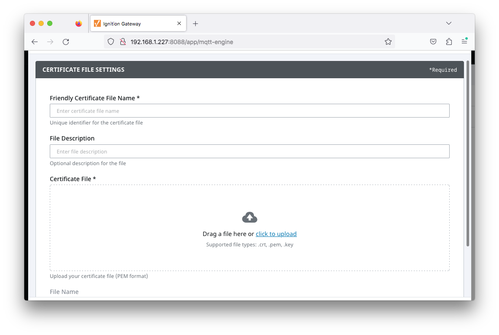Click the address bar URL

pos(182,42)
